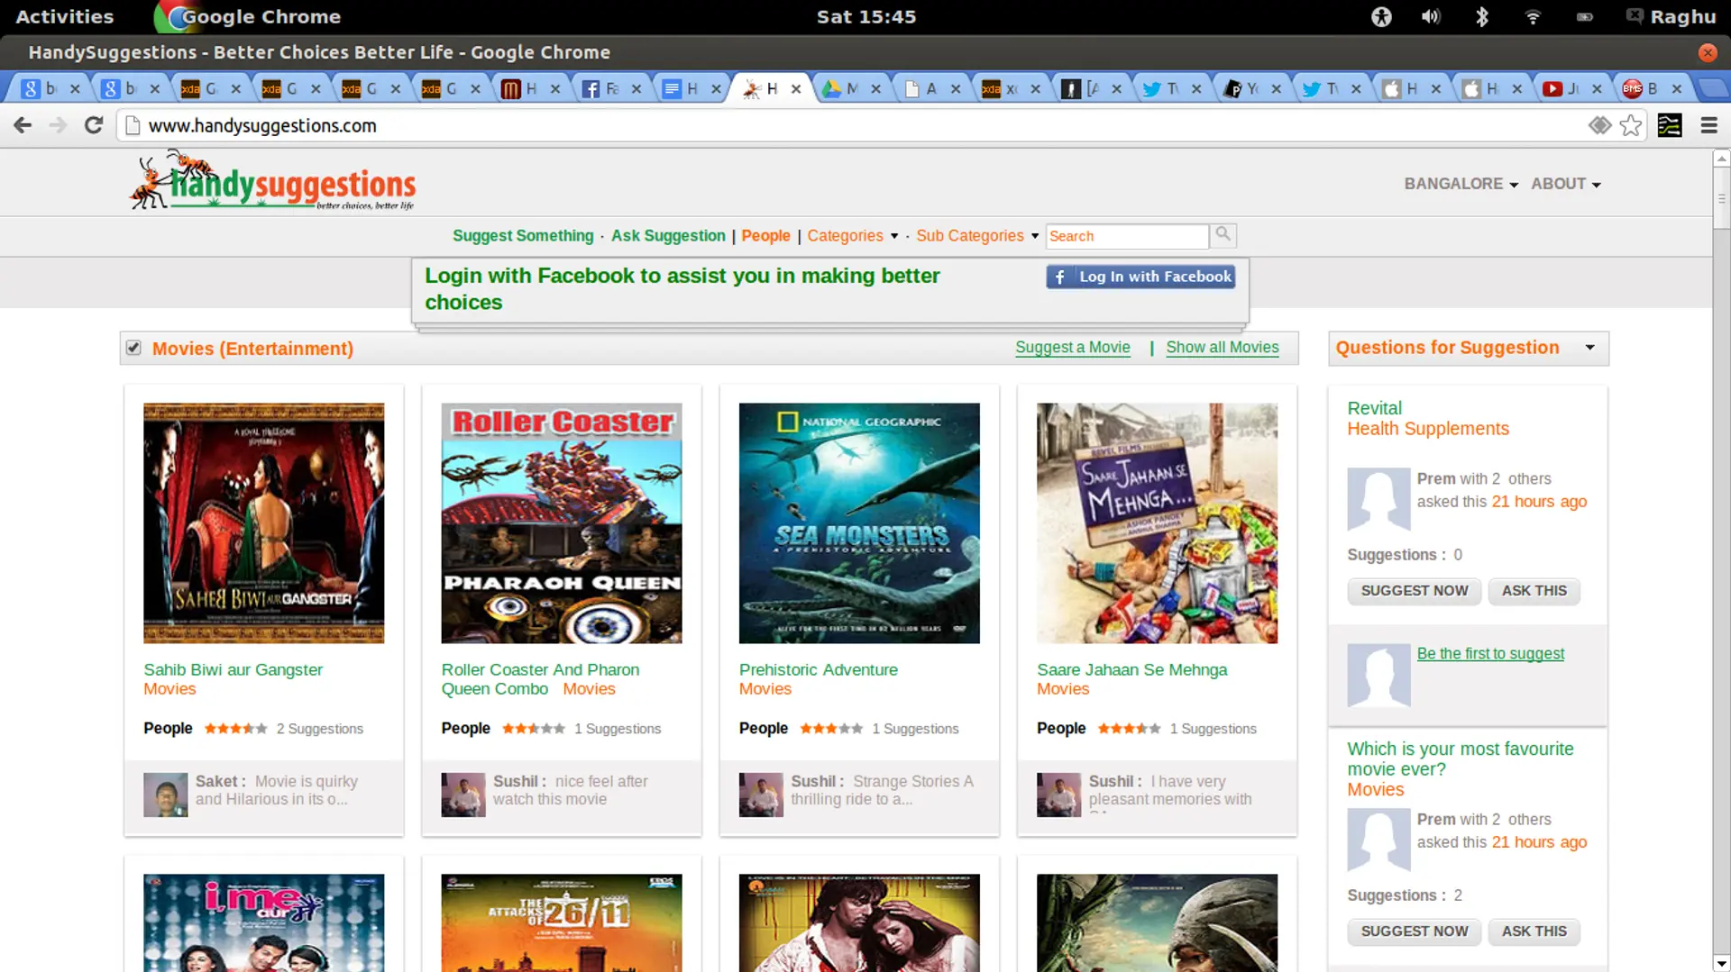The height and width of the screenshot is (972, 1731).
Task: Switch to the Facebook tab
Action: (x=600, y=88)
